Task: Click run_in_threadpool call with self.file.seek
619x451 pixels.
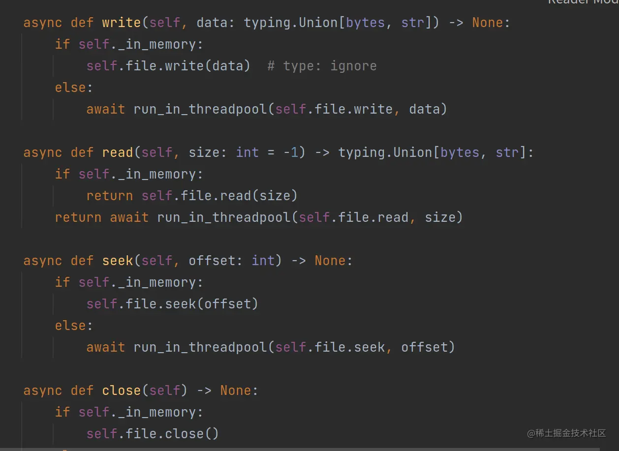Action: (x=294, y=347)
